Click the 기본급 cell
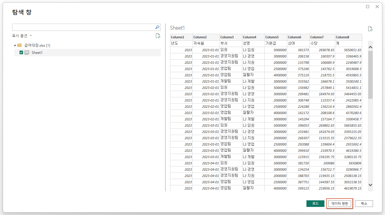This screenshot has width=385, height=215. point(276,43)
